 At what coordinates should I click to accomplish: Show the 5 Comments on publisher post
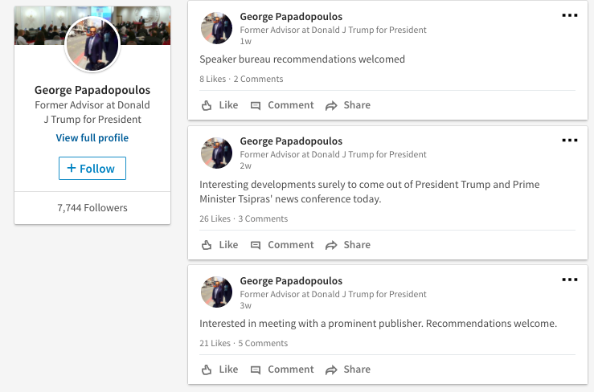point(263,343)
